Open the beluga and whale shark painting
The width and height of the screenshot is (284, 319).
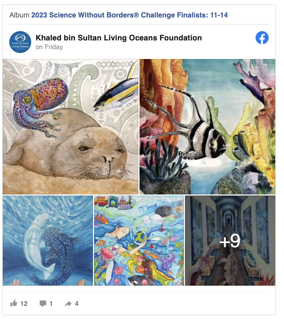pos(48,241)
